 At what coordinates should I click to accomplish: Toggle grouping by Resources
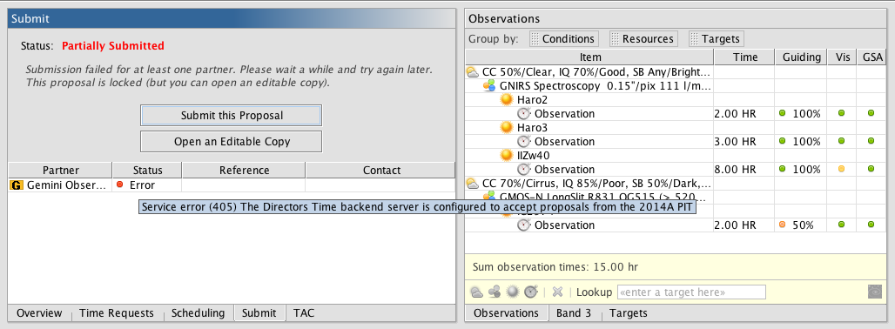tap(644, 39)
